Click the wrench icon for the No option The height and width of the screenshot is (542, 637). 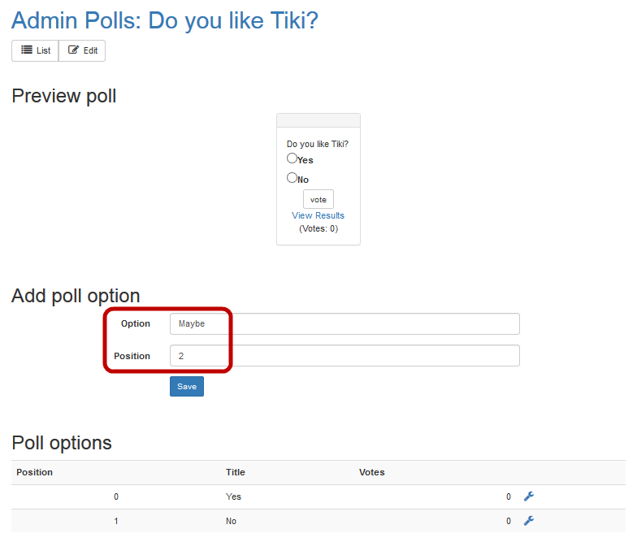click(x=529, y=521)
